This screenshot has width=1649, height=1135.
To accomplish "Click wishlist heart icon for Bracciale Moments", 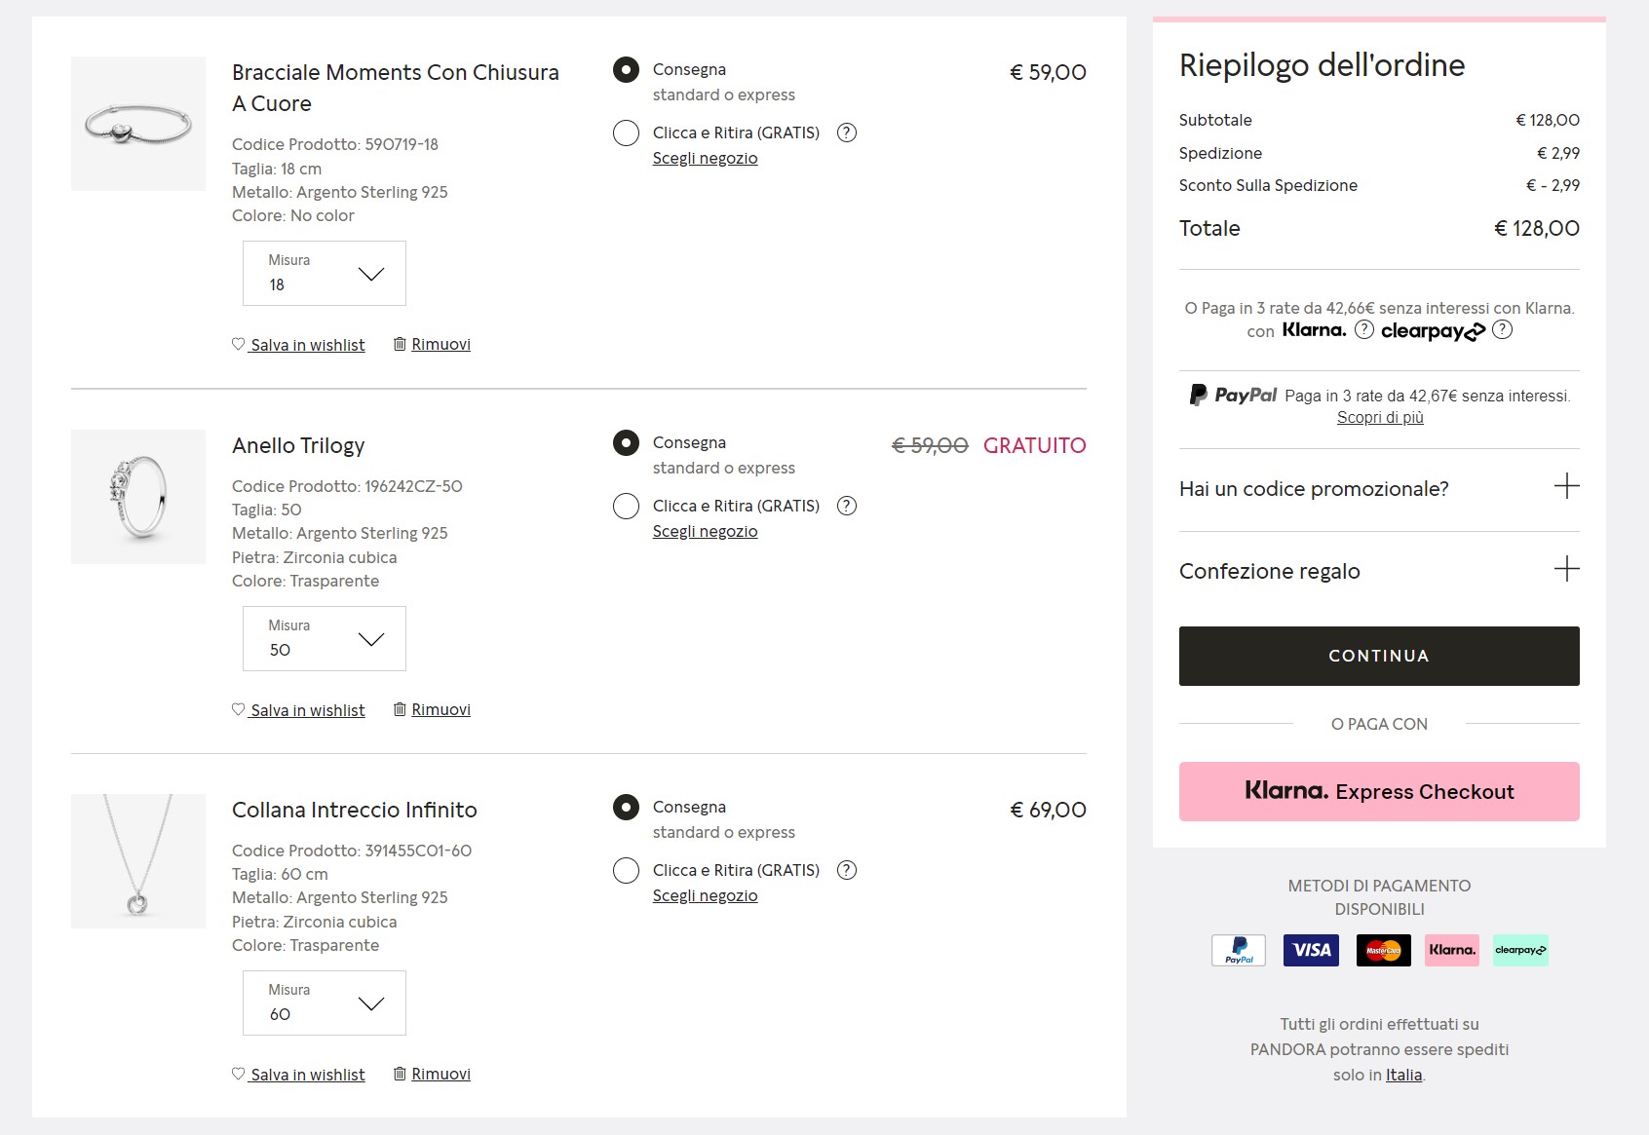I will [x=238, y=344].
